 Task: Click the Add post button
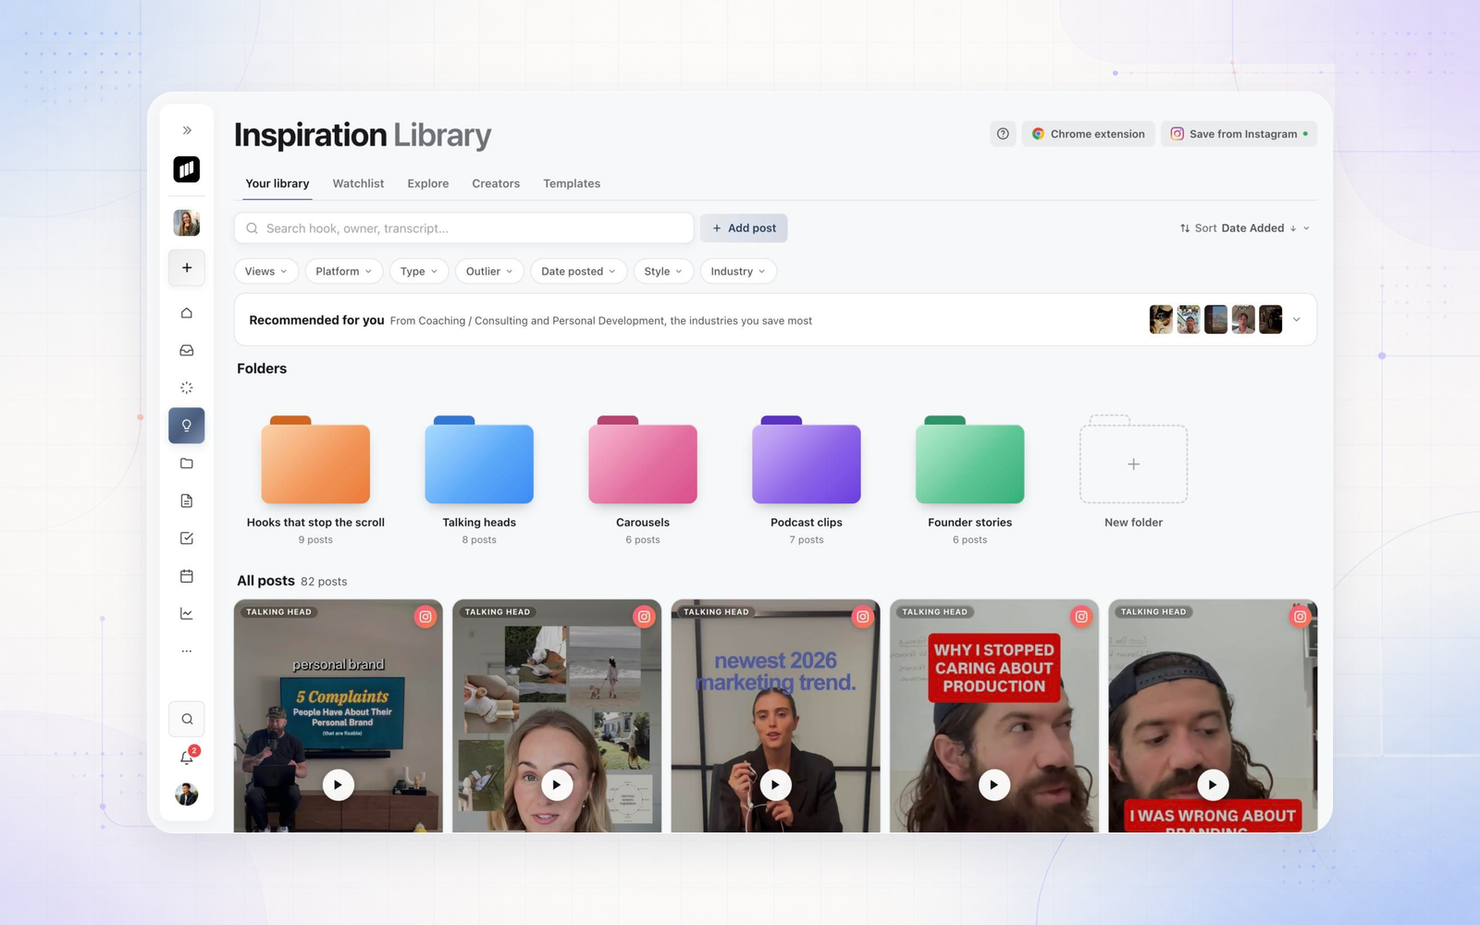coord(744,228)
